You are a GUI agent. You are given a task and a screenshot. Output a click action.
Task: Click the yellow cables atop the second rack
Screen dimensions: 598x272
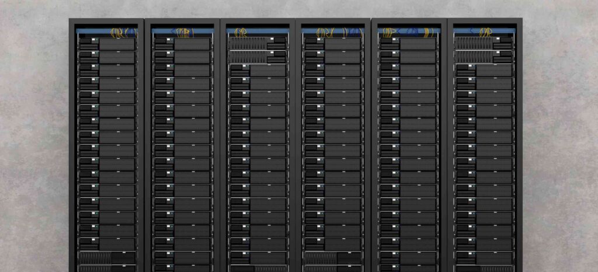coord(183,32)
